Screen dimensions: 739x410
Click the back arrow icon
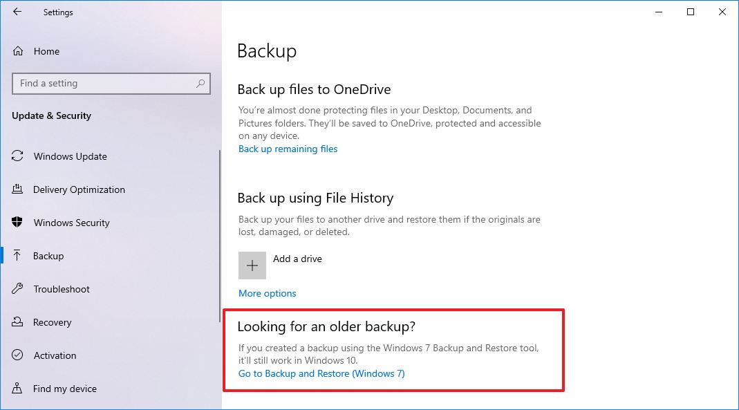[x=17, y=12]
